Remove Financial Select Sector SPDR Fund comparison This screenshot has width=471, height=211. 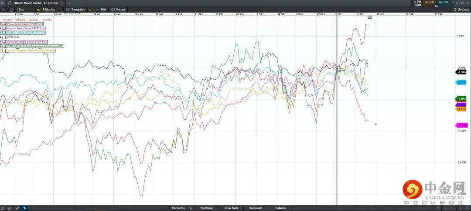tap(1, 28)
